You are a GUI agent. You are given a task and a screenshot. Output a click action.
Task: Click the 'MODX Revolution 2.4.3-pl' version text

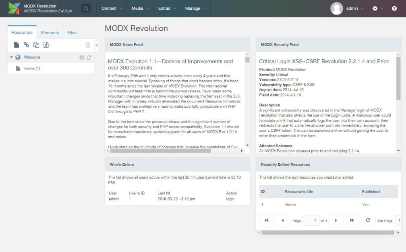point(48,11)
